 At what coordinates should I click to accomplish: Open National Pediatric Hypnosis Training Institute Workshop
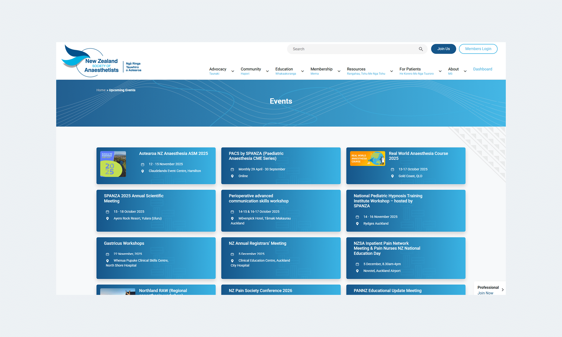pos(388,201)
